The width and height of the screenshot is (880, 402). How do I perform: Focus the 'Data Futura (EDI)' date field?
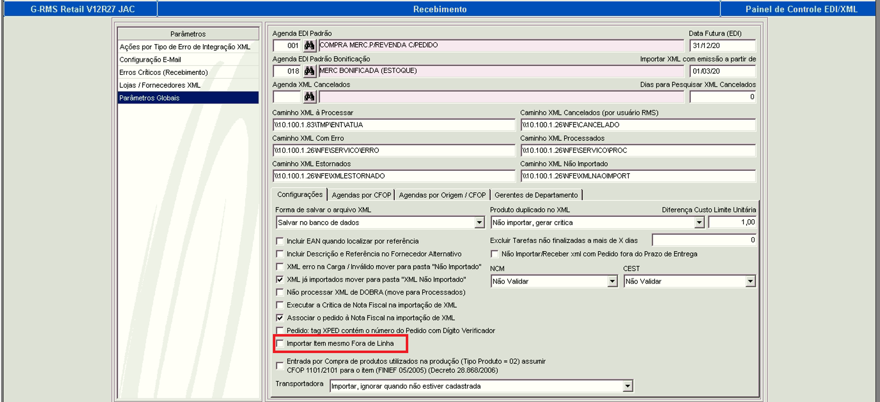[723, 45]
